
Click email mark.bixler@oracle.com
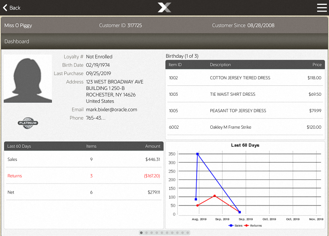click(111, 110)
